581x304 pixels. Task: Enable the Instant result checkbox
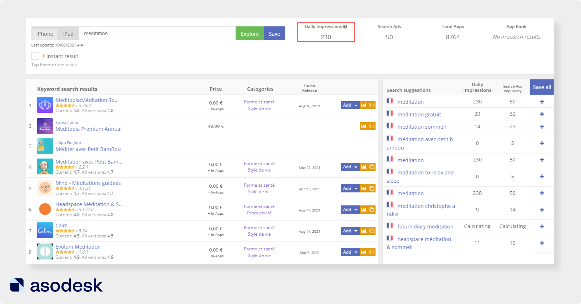(x=35, y=56)
